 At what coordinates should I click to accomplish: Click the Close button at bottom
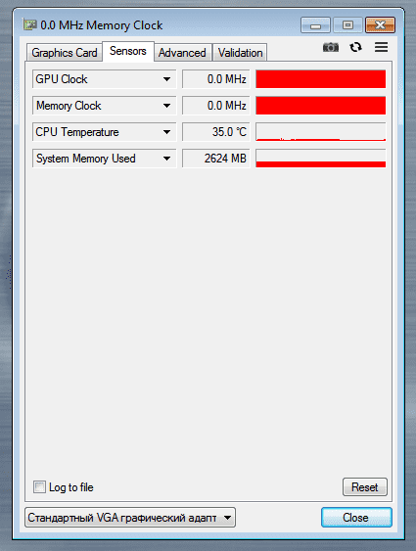356,518
